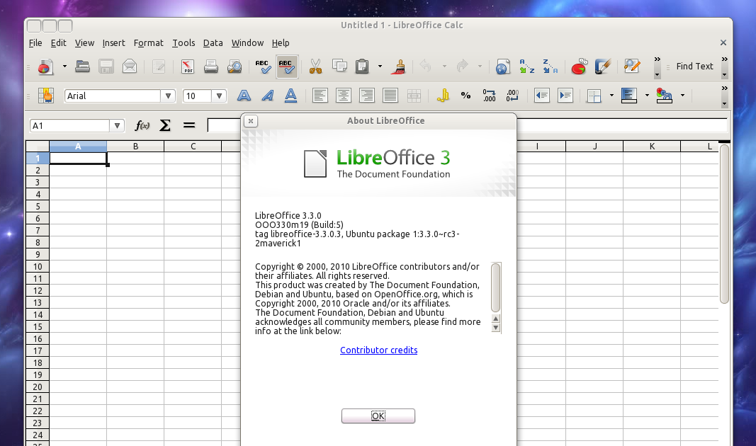Click the New spreadsheet icon
756x446 pixels.
click(x=45, y=67)
